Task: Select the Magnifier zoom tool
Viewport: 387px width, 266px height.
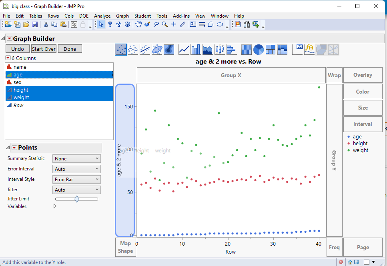Action: [164, 25]
